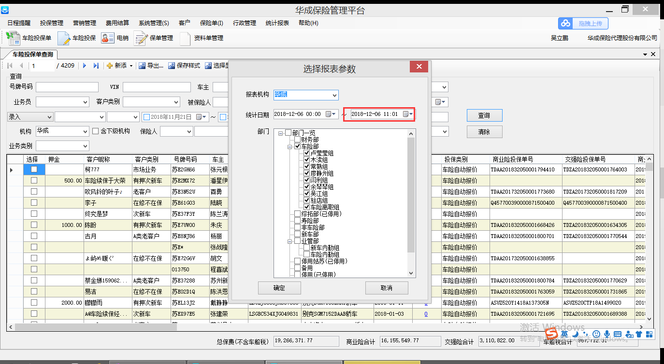Enable the 含下级机构 checkbox

click(x=95, y=131)
